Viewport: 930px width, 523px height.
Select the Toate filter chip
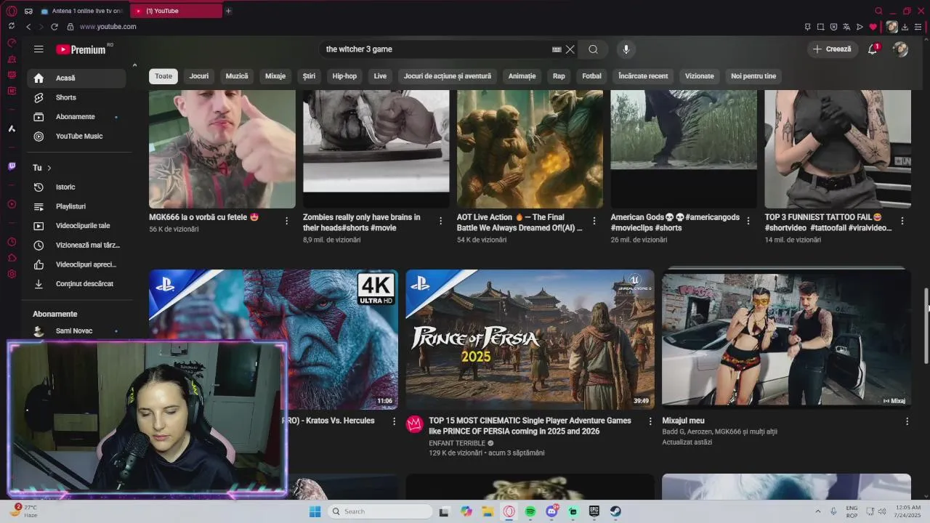[163, 76]
